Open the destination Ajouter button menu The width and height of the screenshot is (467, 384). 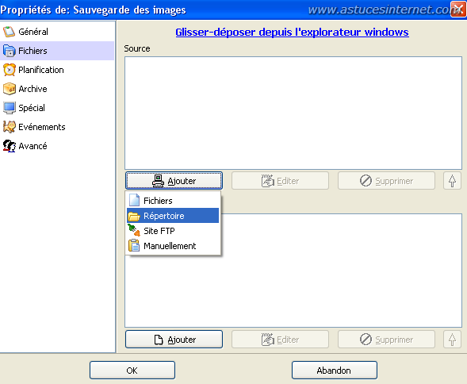174,340
